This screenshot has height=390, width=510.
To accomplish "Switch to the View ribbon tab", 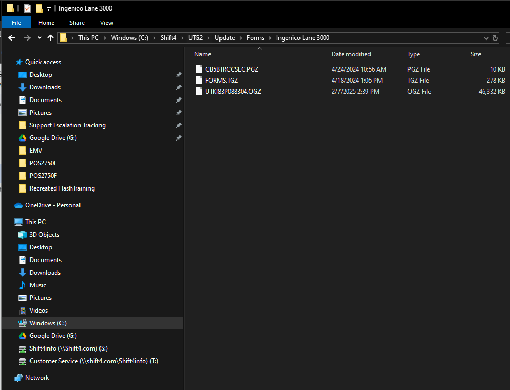I will tap(106, 23).
